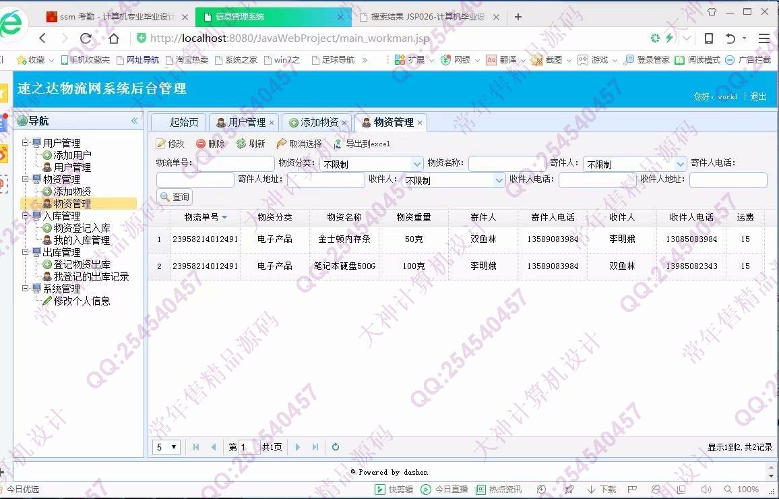This screenshot has height=499, width=779.
Task: Click the browser address bar URL
Action: (290, 38)
